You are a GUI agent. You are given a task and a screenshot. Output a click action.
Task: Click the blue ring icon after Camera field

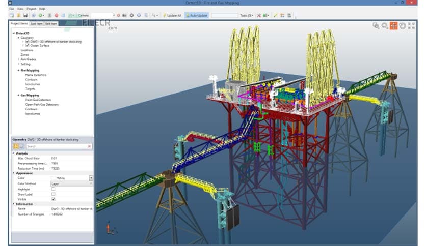point(139,15)
